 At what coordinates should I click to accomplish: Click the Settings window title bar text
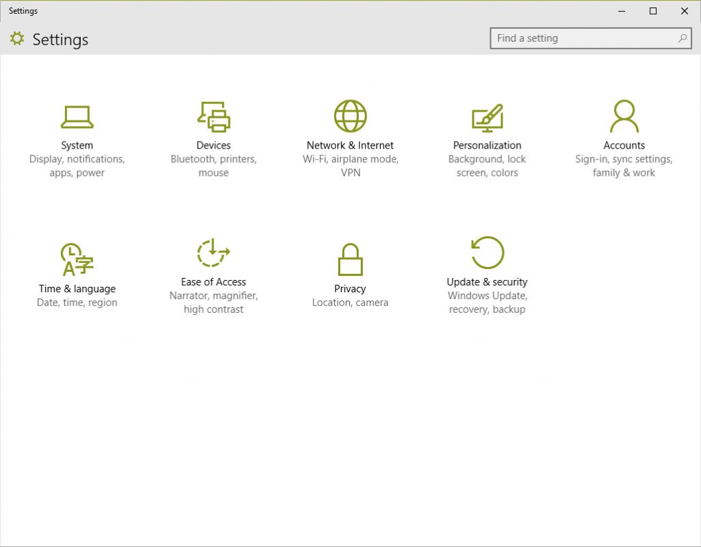click(23, 11)
